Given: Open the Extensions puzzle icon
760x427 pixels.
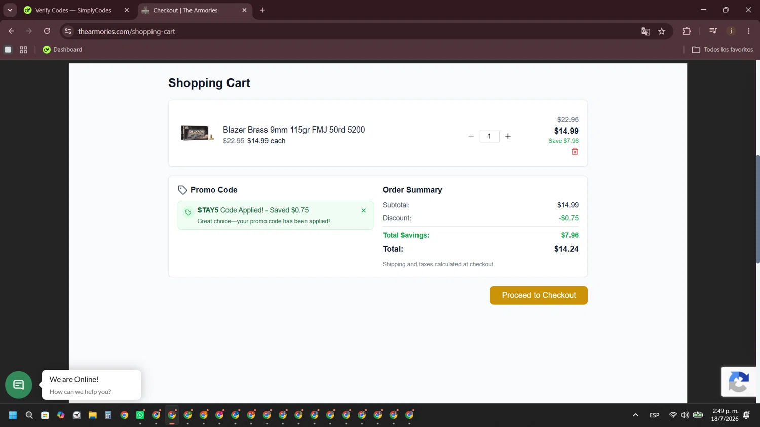Looking at the screenshot, I should (x=687, y=31).
